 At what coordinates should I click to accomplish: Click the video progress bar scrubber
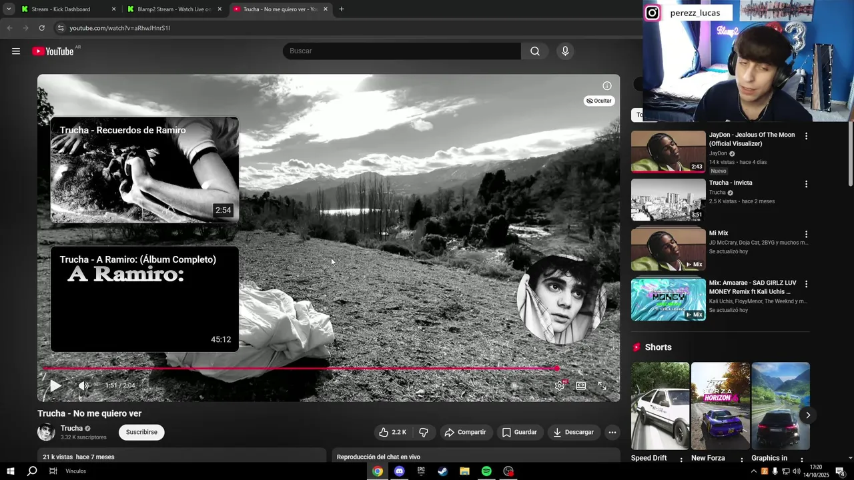tap(556, 368)
